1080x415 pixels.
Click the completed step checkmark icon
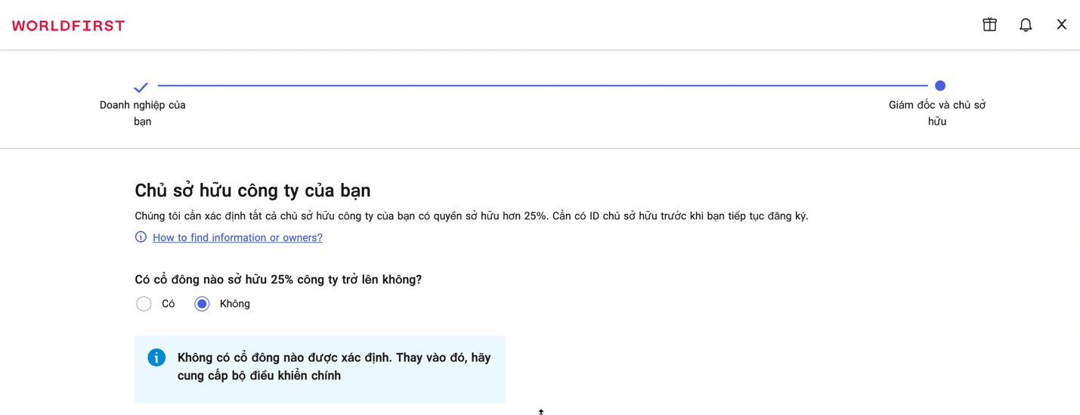pyautogui.click(x=141, y=87)
